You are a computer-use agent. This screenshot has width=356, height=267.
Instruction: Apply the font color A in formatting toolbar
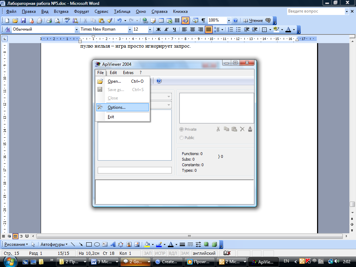point(288,30)
